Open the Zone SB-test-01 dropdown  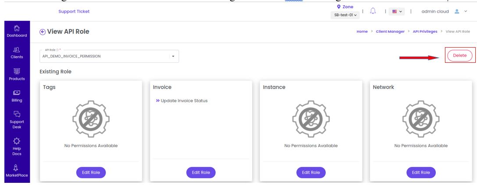pyautogui.click(x=345, y=15)
